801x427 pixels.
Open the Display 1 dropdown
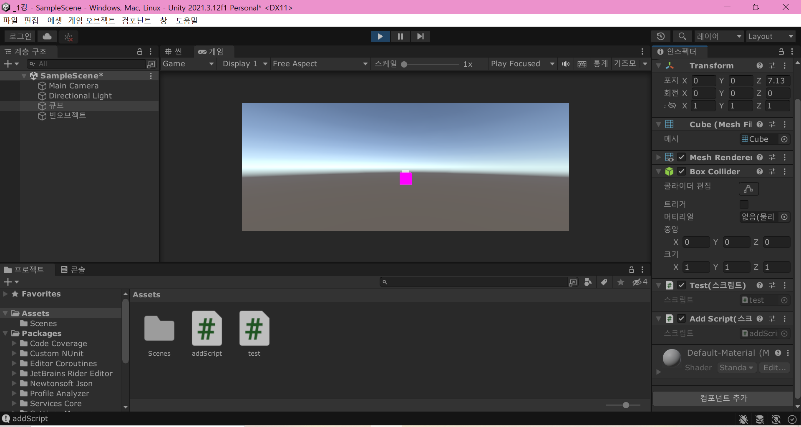pos(245,64)
